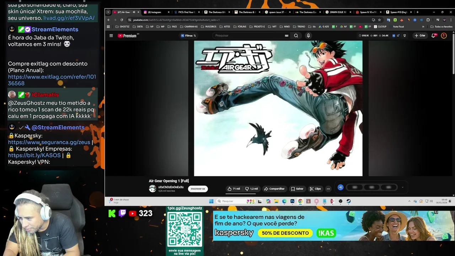The image size is (455, 256).
Task: Open the xXxChOzEnOnExXx channel avatar
Action: coord(152,189)
